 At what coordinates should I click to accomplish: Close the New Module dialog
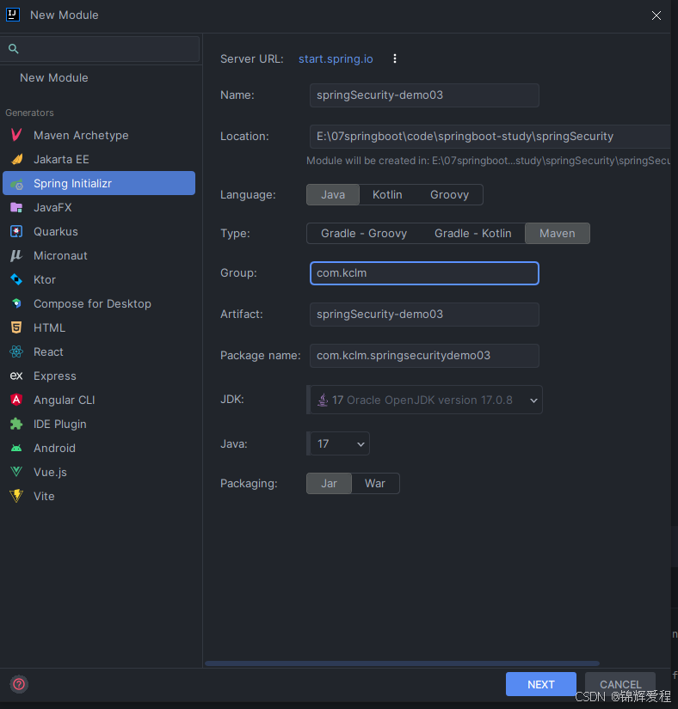[656, 15]
